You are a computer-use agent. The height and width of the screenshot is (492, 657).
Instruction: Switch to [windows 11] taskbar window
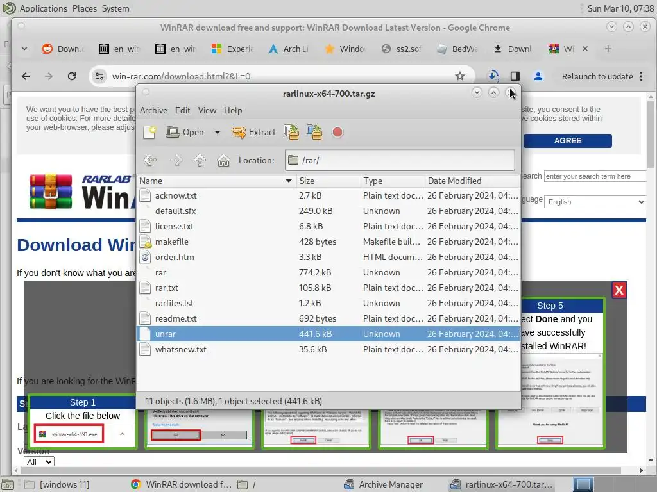click(x=57, y=484)
